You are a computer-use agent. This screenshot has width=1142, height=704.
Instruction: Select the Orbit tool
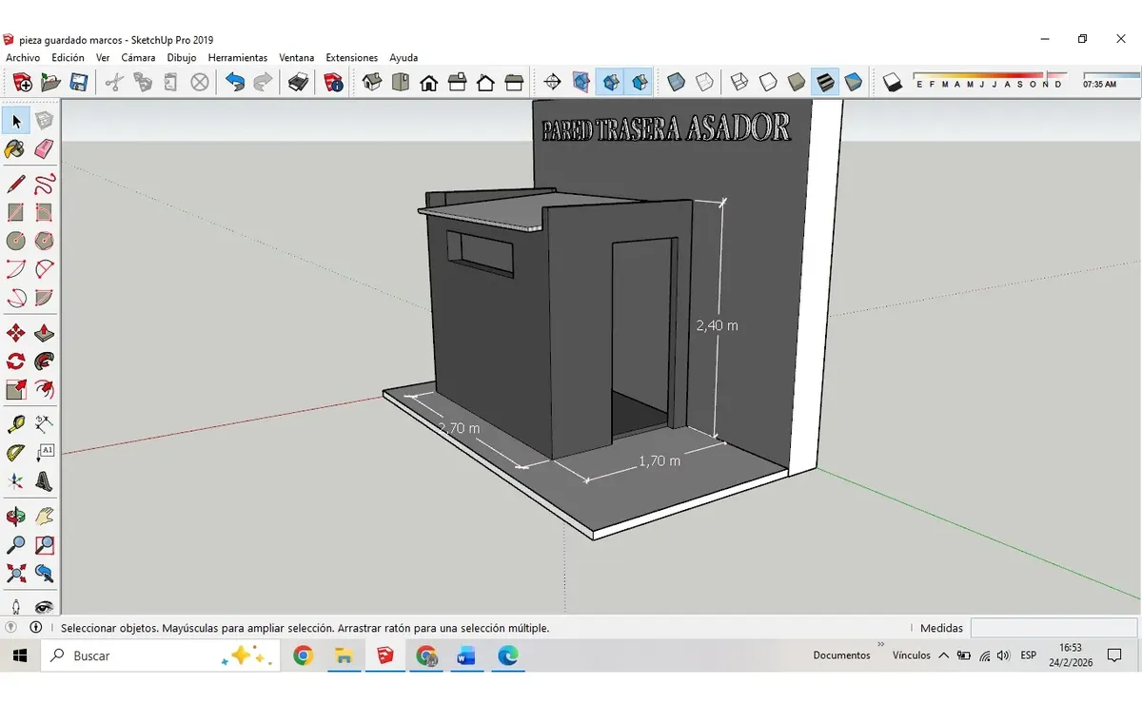tap(14, 514)
